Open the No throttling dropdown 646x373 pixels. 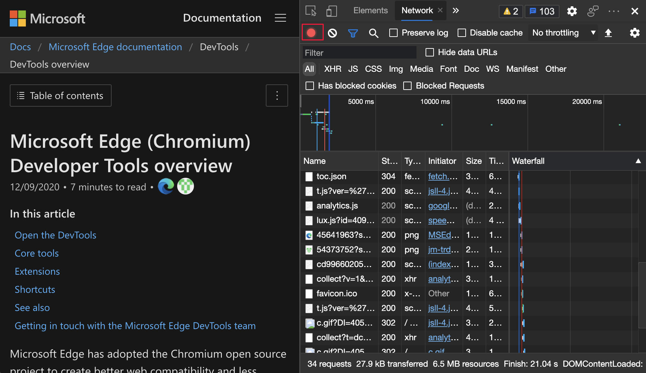(x=563, y=33)
